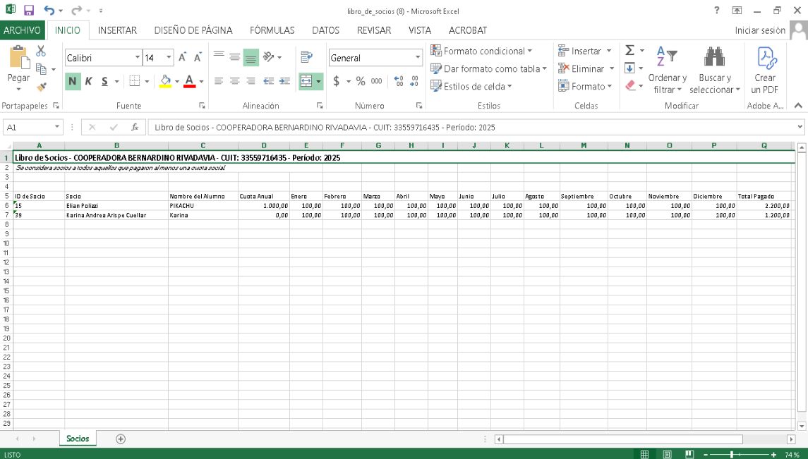Viewport: 808px width, 459px height.
Task: Click the Insert Function fx icon
Action: [x=135, y=128]
